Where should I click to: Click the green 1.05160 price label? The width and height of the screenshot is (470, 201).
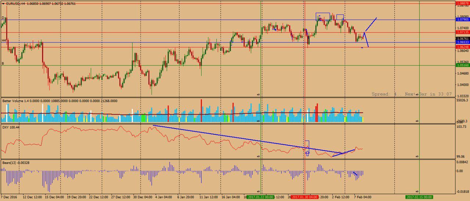pyautogui.click(x=462, y=65)
